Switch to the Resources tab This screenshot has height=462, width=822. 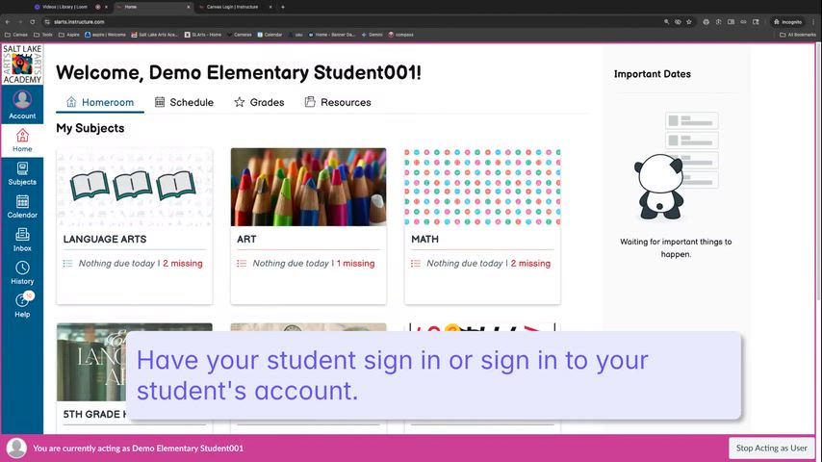coord(338,102)
